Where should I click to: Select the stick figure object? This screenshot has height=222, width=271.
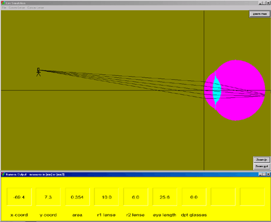pyautogui.click(x=39, y=72)
